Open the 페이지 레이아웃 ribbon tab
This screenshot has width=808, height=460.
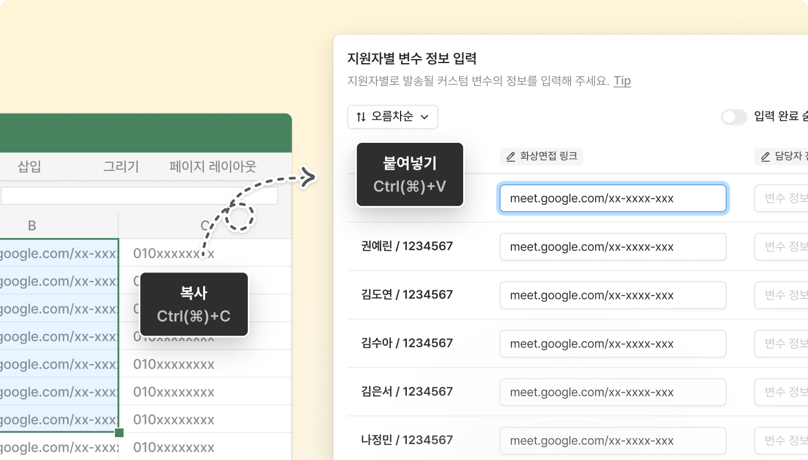click(x=213, y=167)
